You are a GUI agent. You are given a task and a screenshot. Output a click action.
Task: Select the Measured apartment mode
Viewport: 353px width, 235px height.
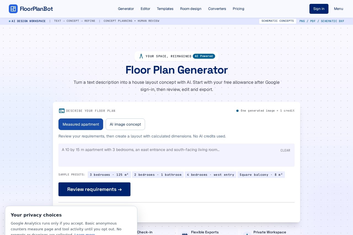[81, 124]
